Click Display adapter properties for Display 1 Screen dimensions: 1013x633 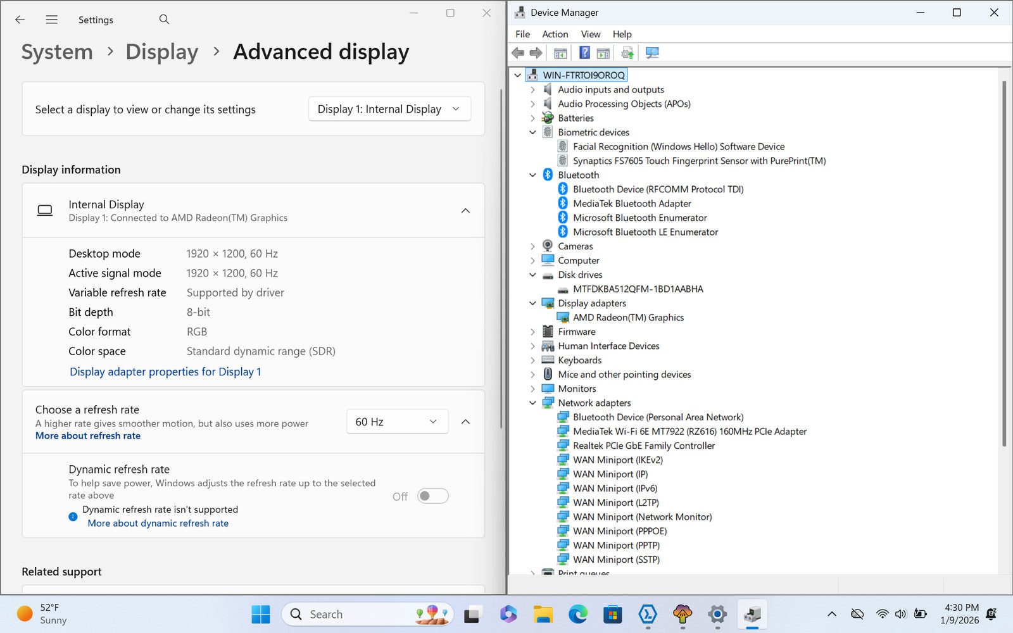(x=165, y=372)
